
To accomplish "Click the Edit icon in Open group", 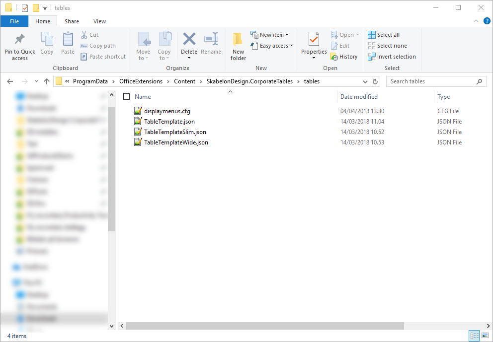I will 334,46.
